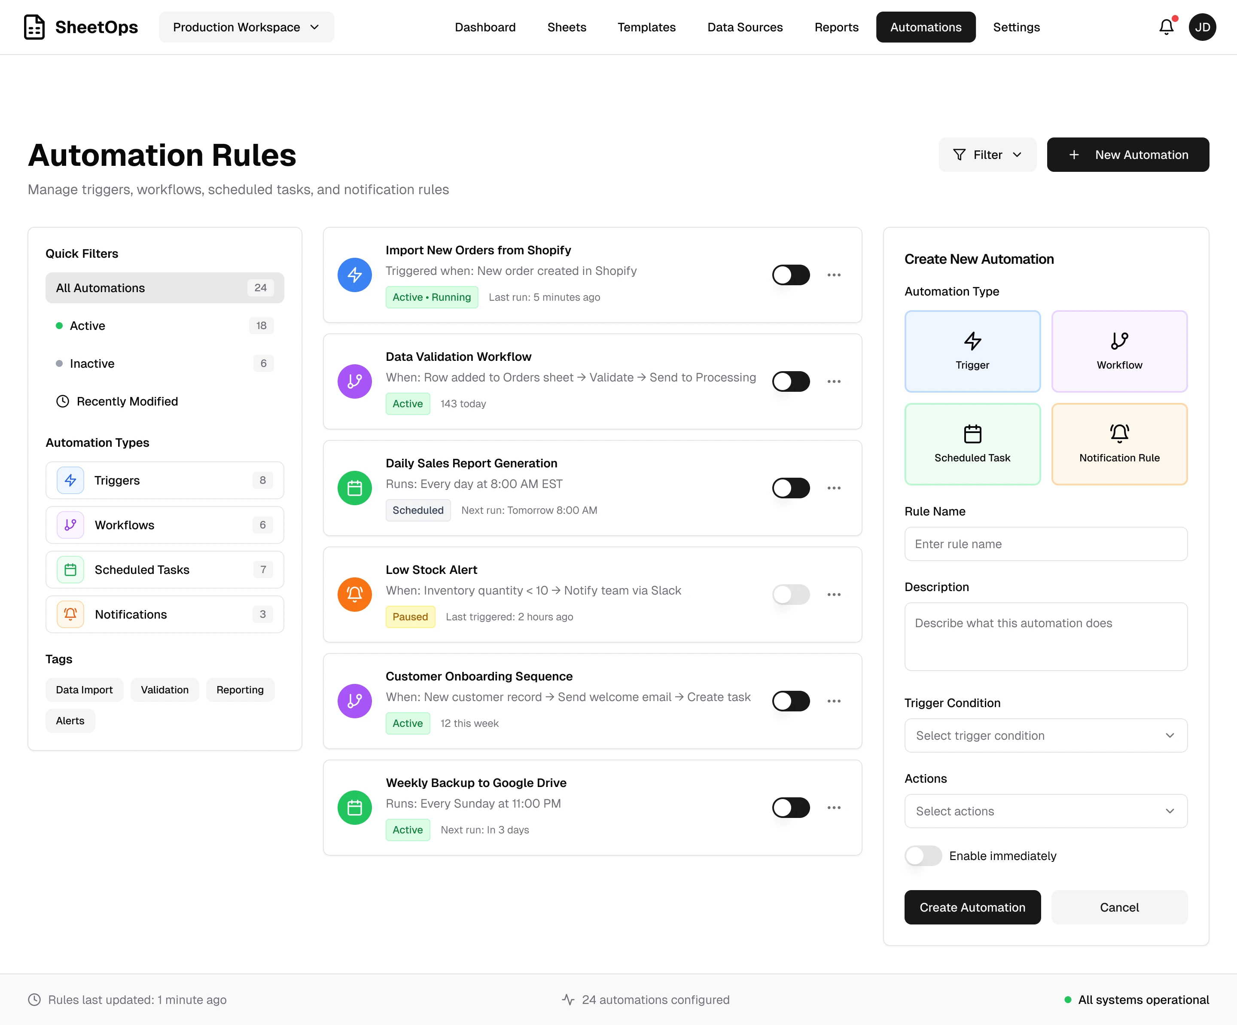This screenshot has height=1025, width=1237.
Task: Open the notifications bell icon
Action: point(1166,27)
